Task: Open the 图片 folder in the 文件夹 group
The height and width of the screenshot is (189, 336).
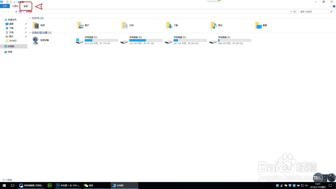Action: click(80, 25)
